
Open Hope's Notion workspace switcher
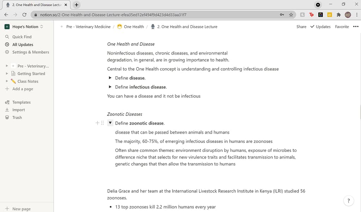25,27
